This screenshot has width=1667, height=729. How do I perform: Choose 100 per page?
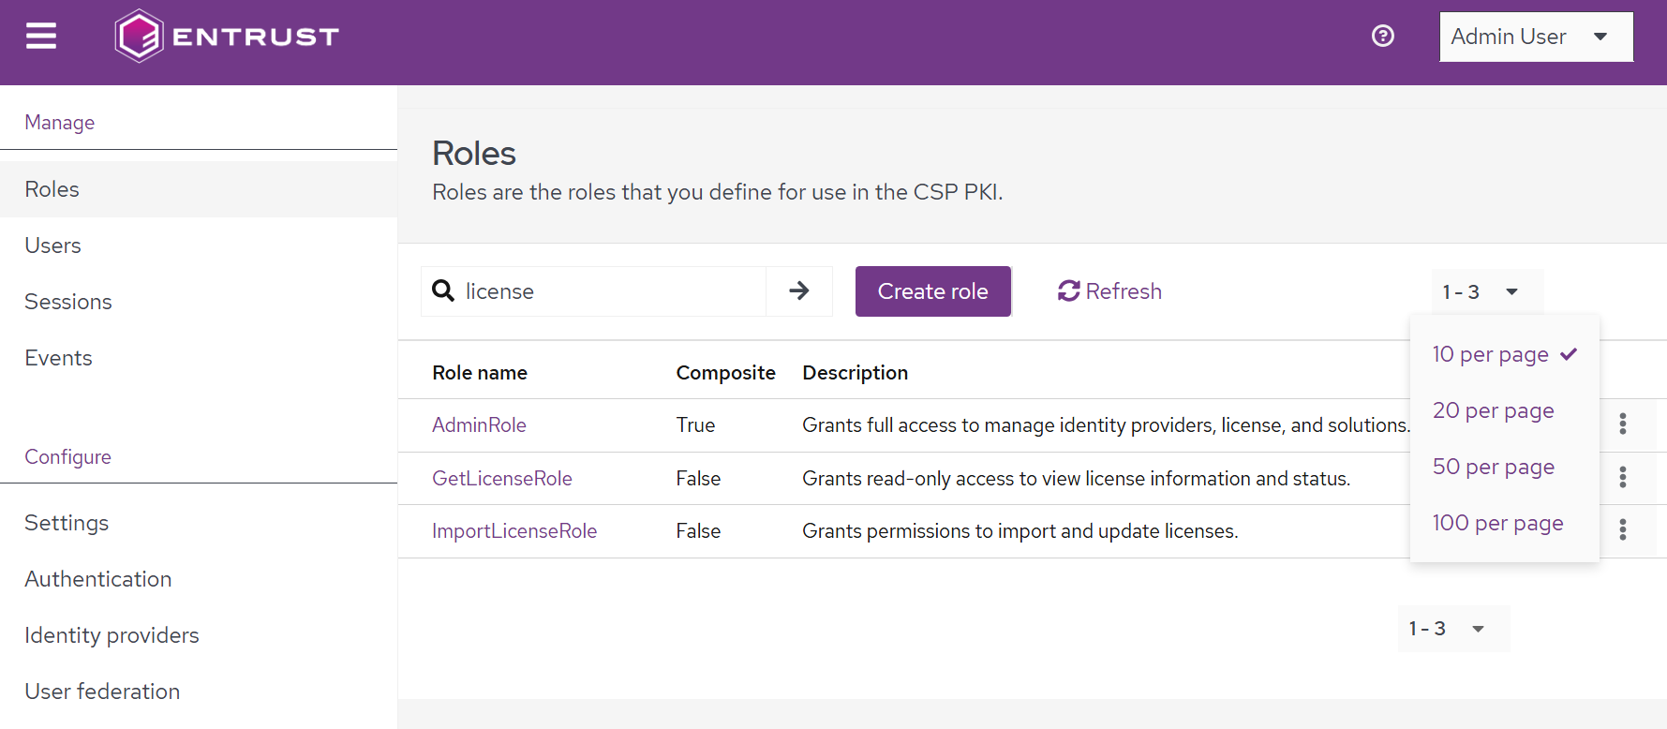click(1497, 524)
